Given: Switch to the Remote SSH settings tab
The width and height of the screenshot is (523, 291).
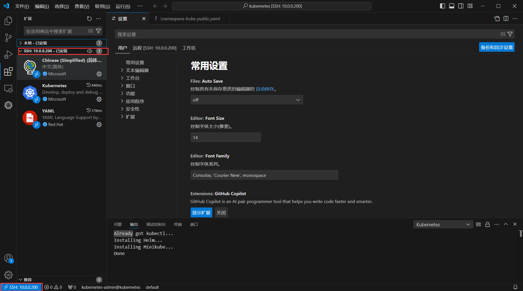Looking at the screenshot, I should [155, 48].
